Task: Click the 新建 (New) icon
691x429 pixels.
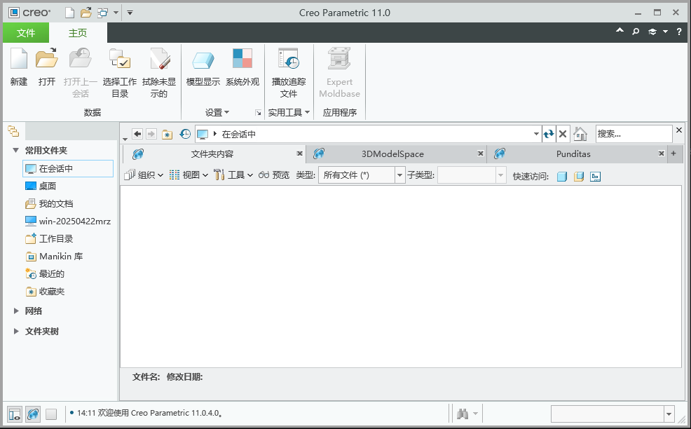Action: [19, 60]
